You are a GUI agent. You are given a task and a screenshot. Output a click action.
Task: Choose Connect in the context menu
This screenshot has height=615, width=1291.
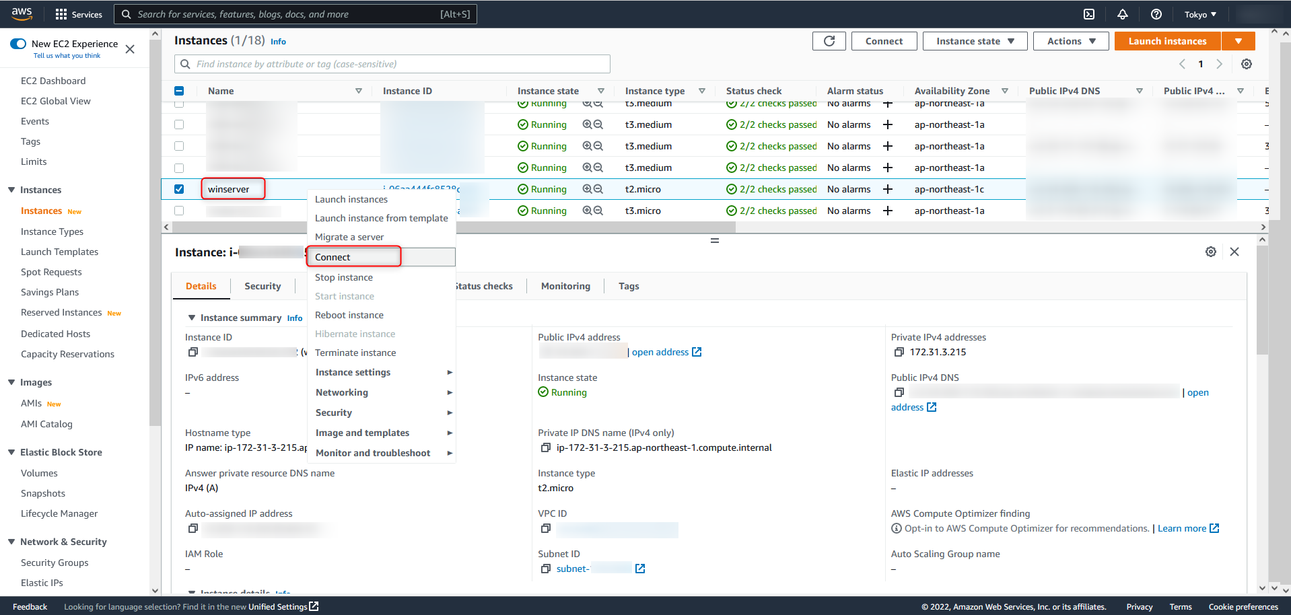(382, 257)
